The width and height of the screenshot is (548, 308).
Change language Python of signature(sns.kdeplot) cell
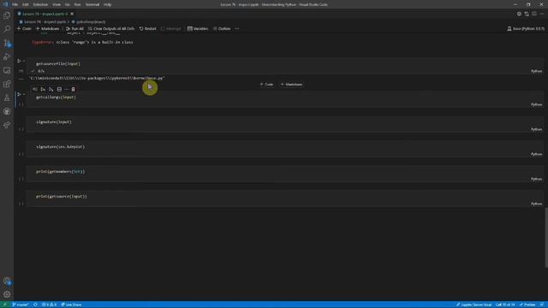tap(536, 154)
